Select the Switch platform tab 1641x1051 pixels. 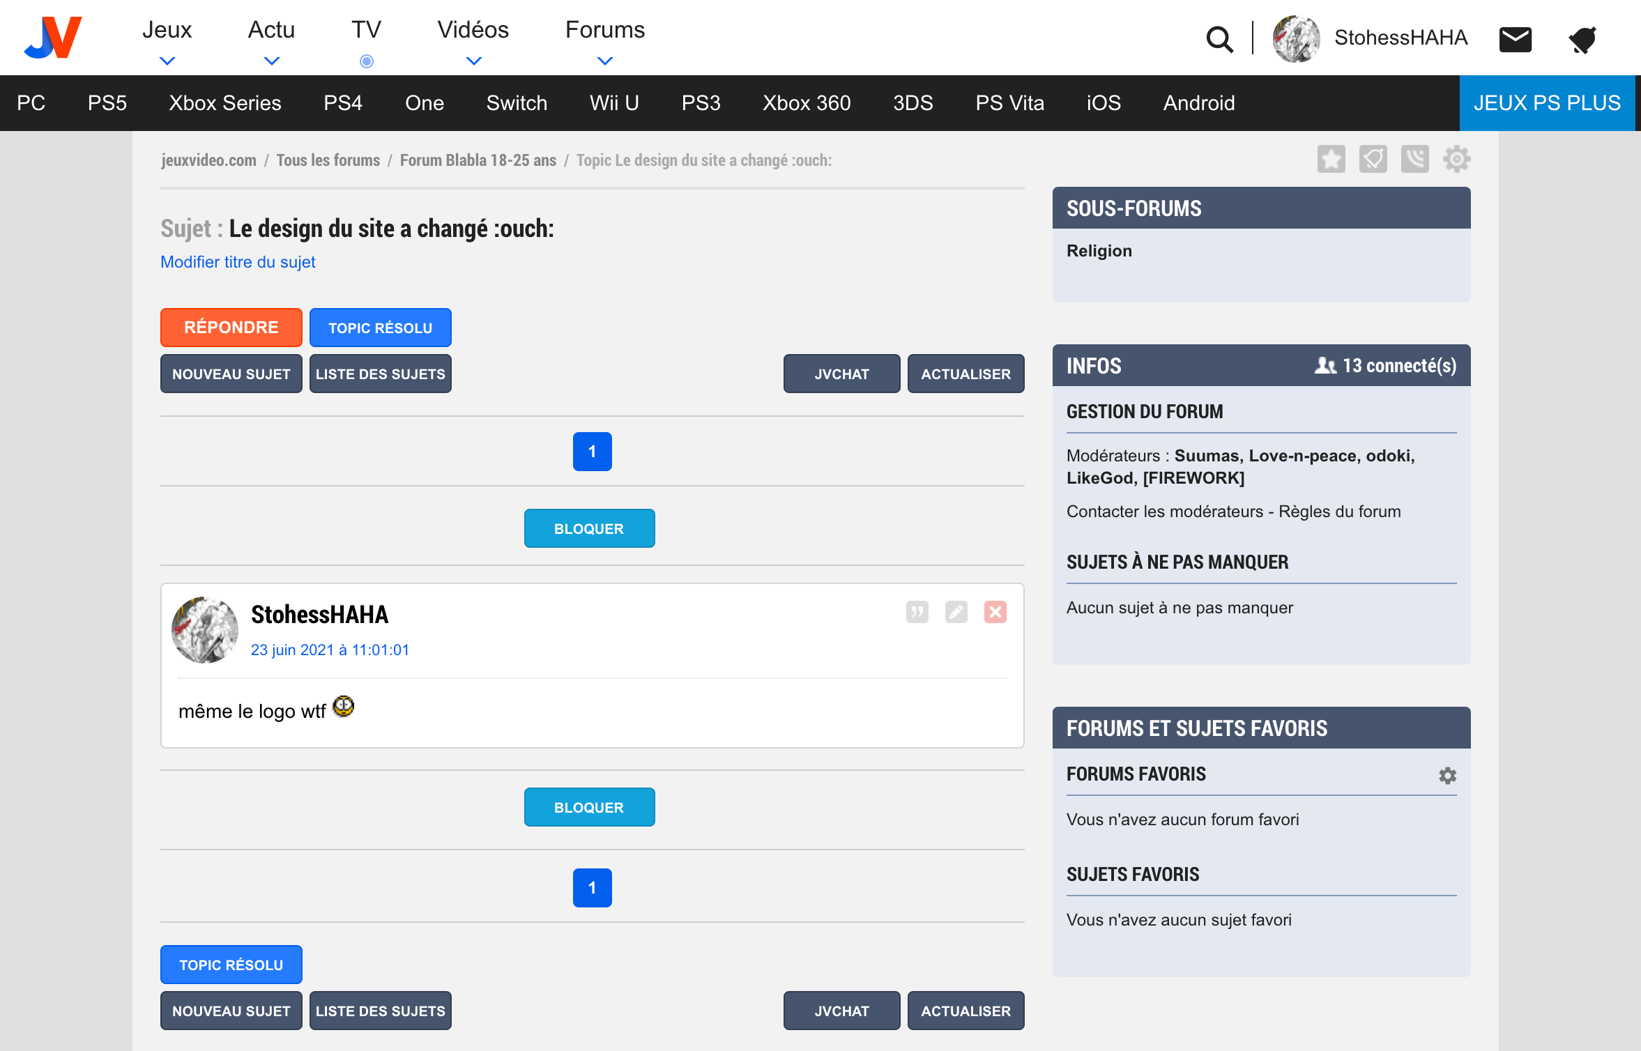coord(517,103)
